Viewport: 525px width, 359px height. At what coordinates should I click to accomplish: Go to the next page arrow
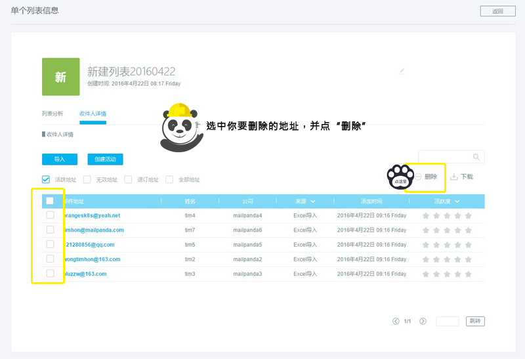(423, 321)
